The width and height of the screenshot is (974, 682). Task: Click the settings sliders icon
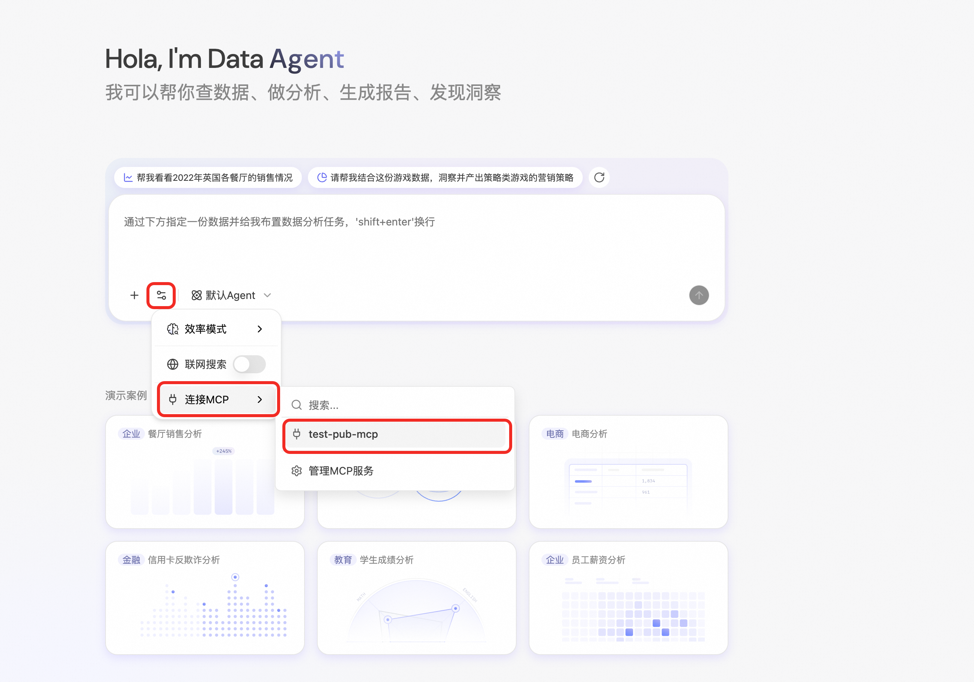coord(161,295)
